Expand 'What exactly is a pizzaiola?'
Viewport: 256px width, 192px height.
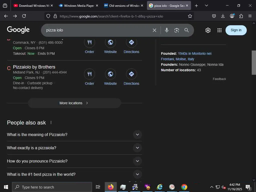click(74, 148)
